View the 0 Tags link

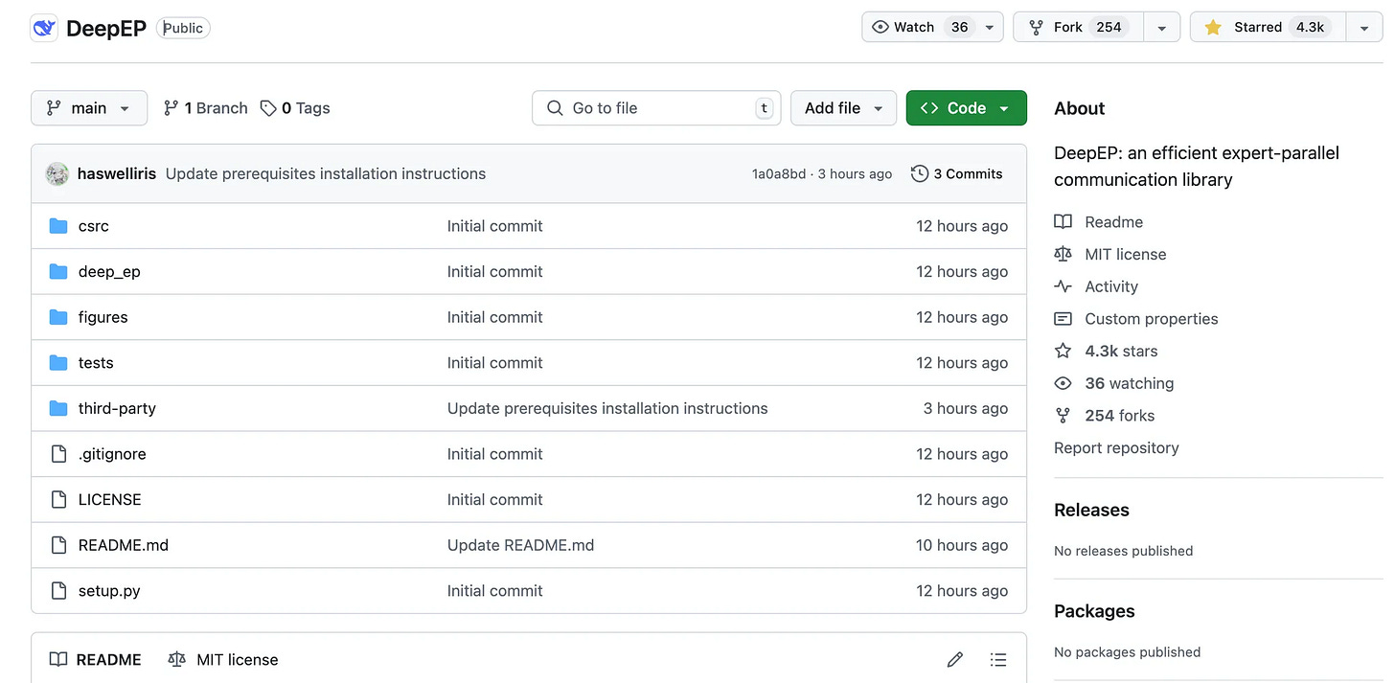(295, 108)
